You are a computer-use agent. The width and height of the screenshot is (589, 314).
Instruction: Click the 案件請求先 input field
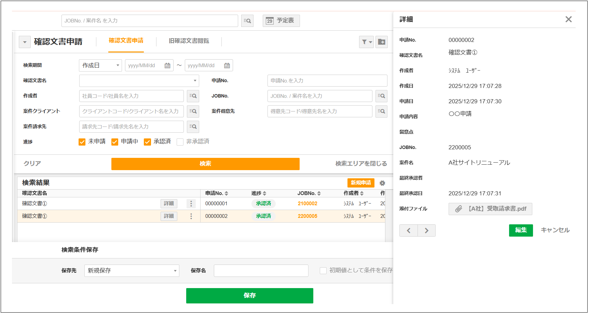[x=132, y=127]
